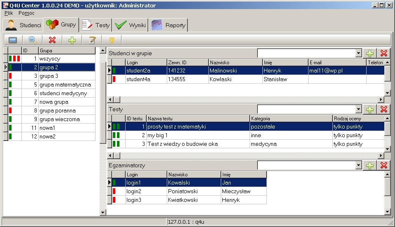The image size is (395, 227).
Task: Click the notepad edit icon in the toolbar
Action: click(x=92, y=40)
